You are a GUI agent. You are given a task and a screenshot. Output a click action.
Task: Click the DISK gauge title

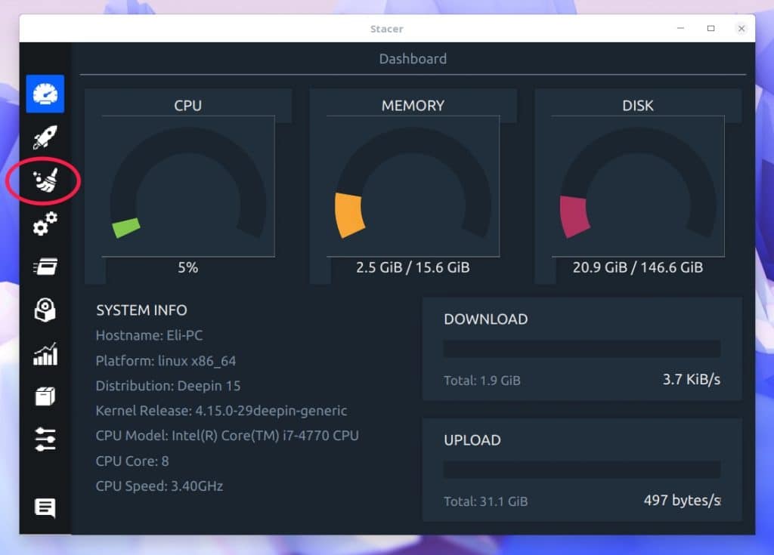click(638, 106)
